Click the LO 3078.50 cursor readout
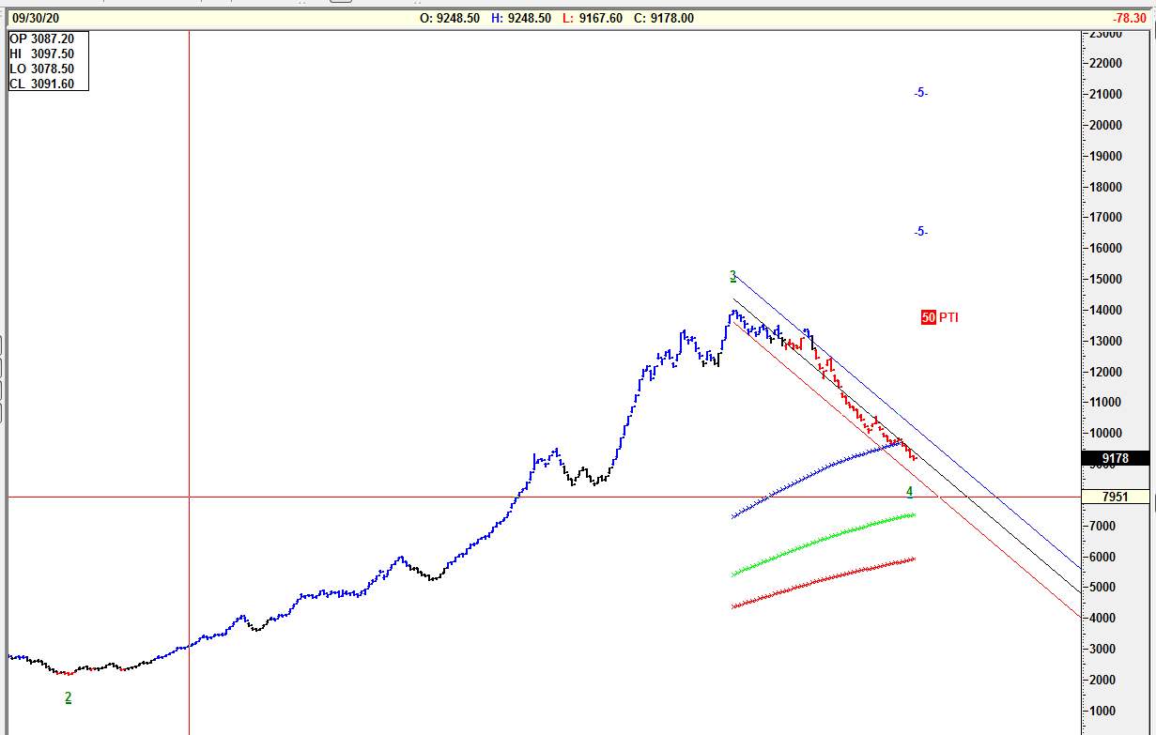 41,69
